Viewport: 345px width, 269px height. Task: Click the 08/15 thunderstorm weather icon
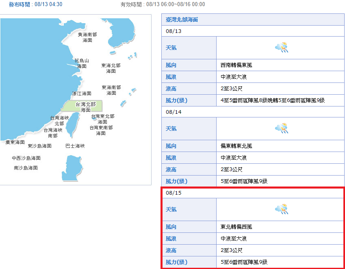(x=282, y=209)
